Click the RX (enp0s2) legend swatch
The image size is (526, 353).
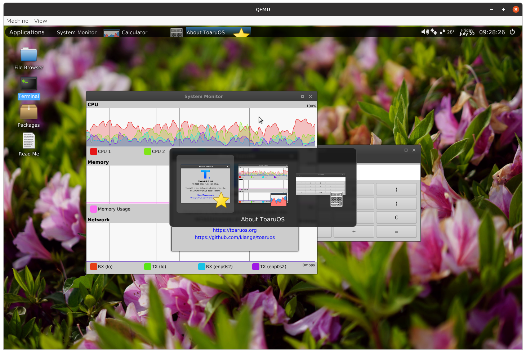202,267
